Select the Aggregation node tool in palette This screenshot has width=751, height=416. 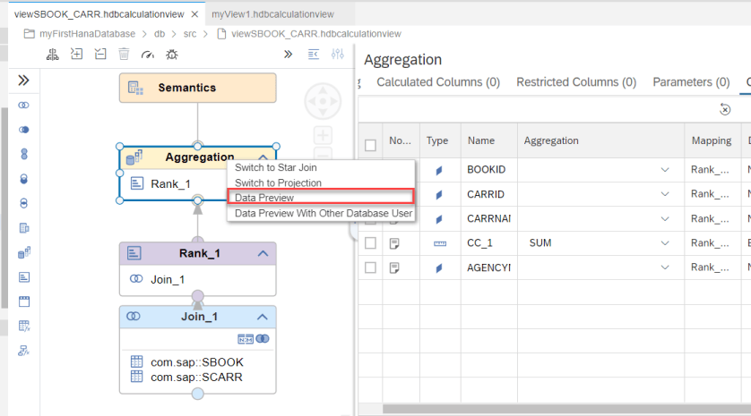[24, 252]
